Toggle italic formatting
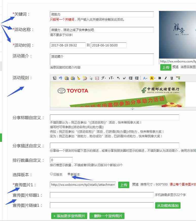 click(x=166, y=78)
